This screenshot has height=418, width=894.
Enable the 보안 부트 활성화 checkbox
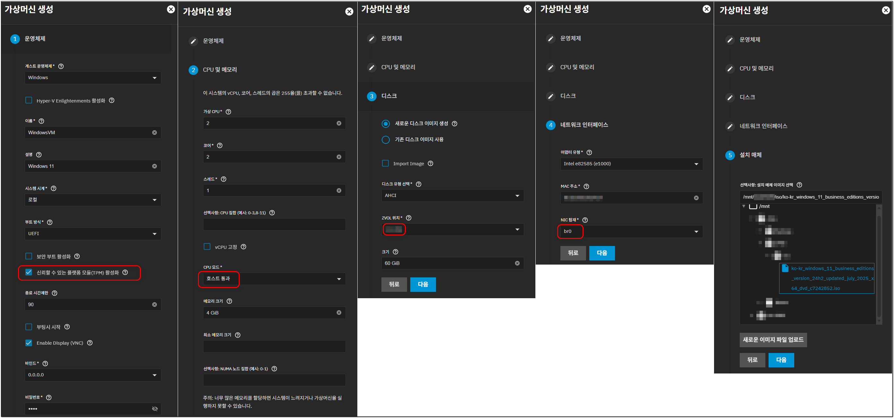29,256
